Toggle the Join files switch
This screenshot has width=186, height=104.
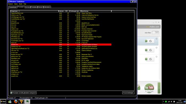point(155,33)
